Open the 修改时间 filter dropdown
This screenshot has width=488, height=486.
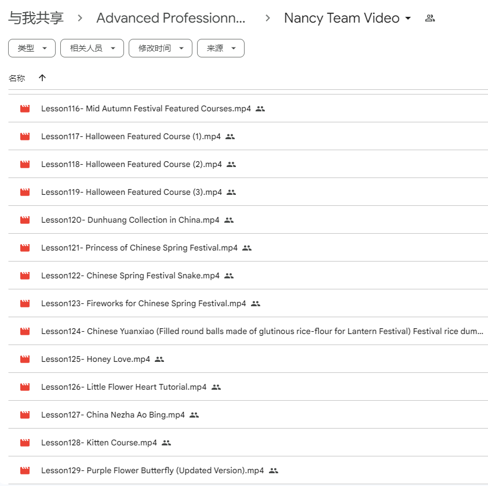160,48
